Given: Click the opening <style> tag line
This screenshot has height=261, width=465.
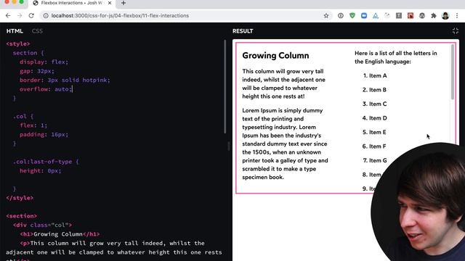Looking at the screenshot, I should point(18,43).
